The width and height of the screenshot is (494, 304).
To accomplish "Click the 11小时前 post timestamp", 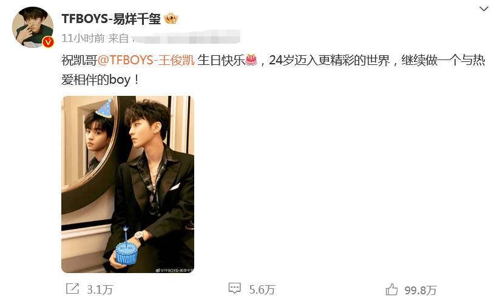I will pyautogui.click(x=83, y=38).
